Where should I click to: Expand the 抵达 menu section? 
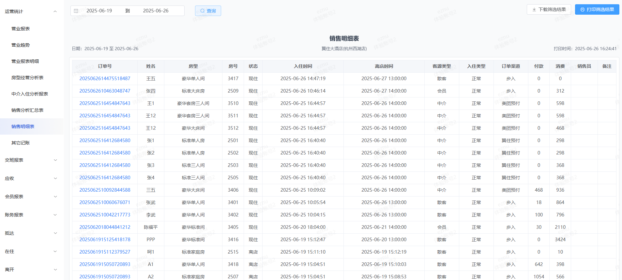pyautogui.click(x=32, y=233)
